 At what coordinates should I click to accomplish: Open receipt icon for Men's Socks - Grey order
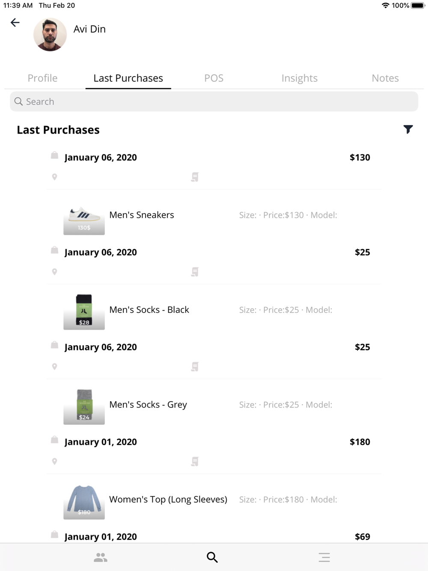point(195,367)
